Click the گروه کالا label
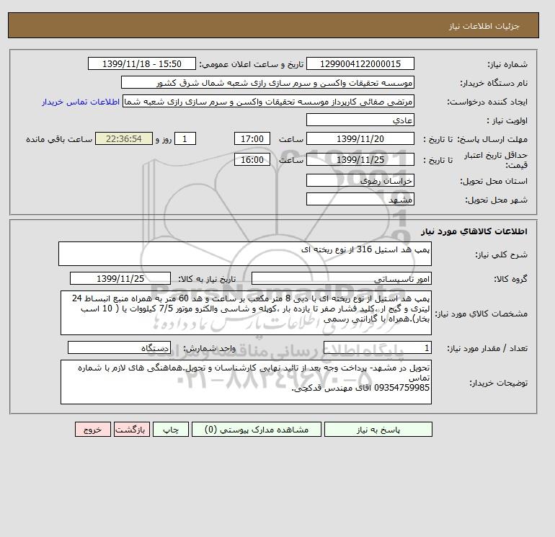Screen dimensions: 555x537 click(x=510, y=279)
